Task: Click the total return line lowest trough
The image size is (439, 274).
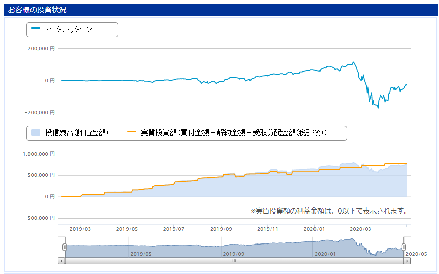Action: pos(378,108)
